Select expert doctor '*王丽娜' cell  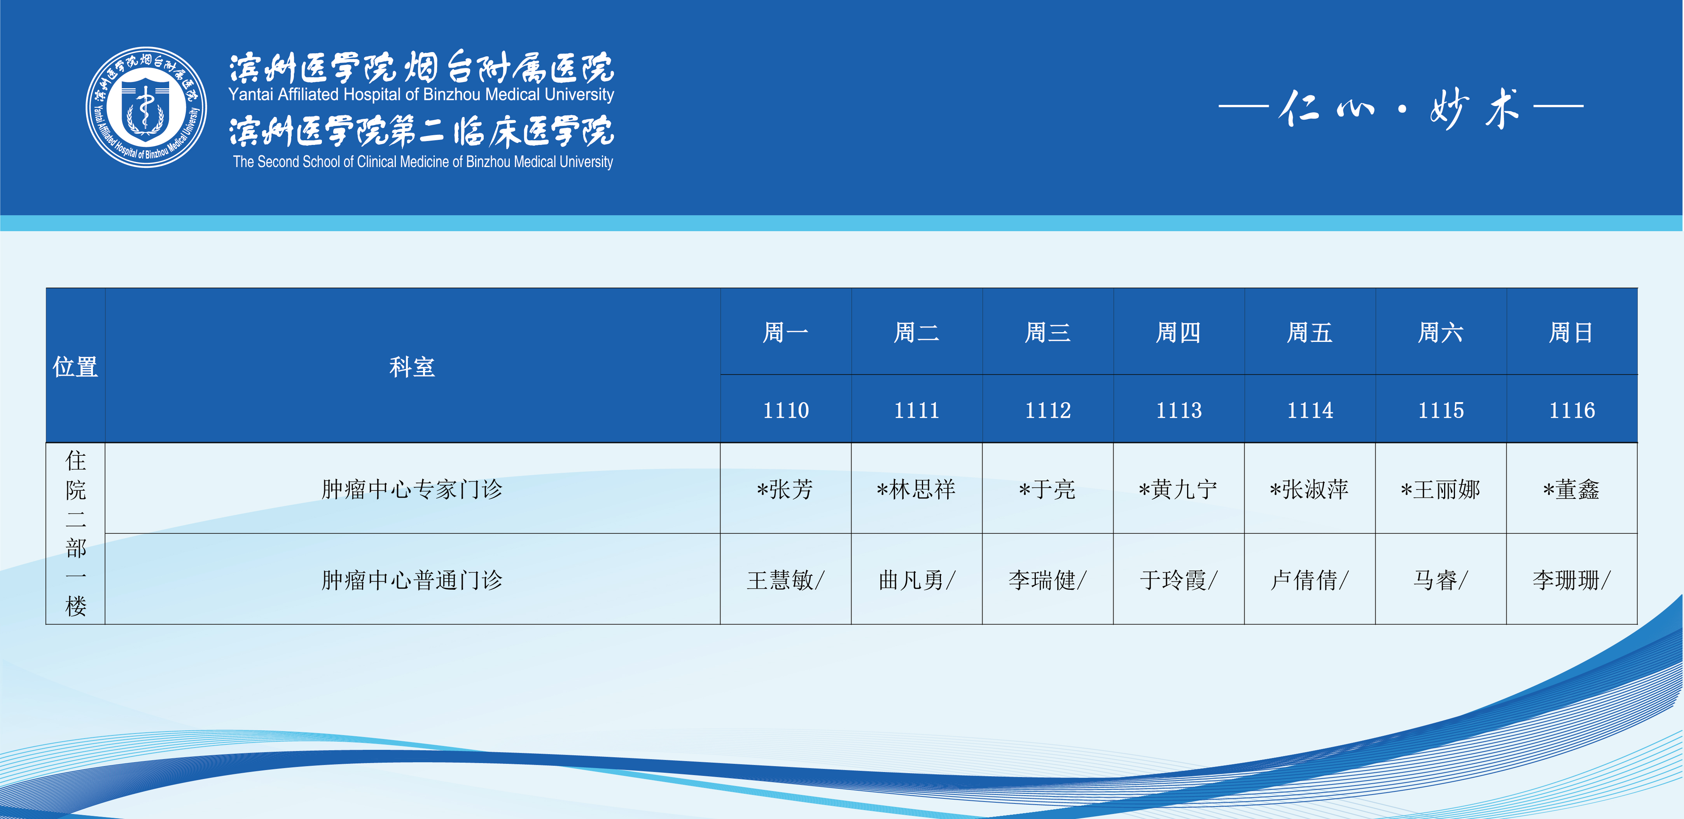(1440, 489)
